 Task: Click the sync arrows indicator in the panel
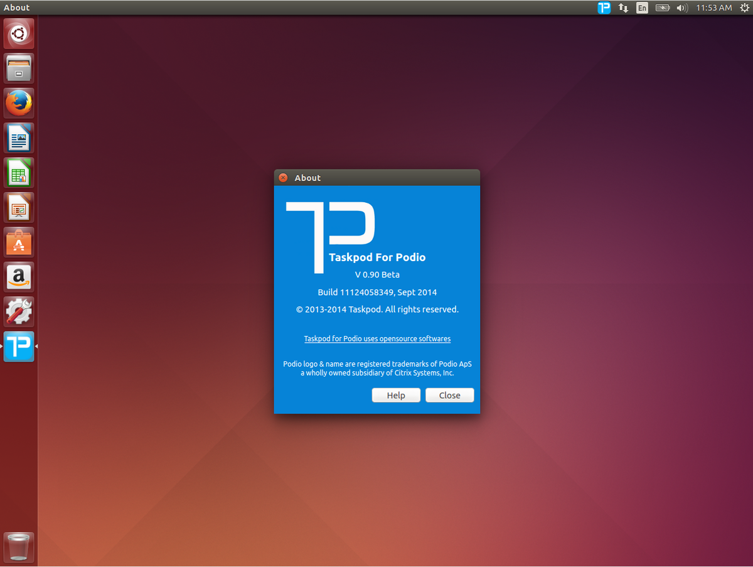tap(622, 8)
